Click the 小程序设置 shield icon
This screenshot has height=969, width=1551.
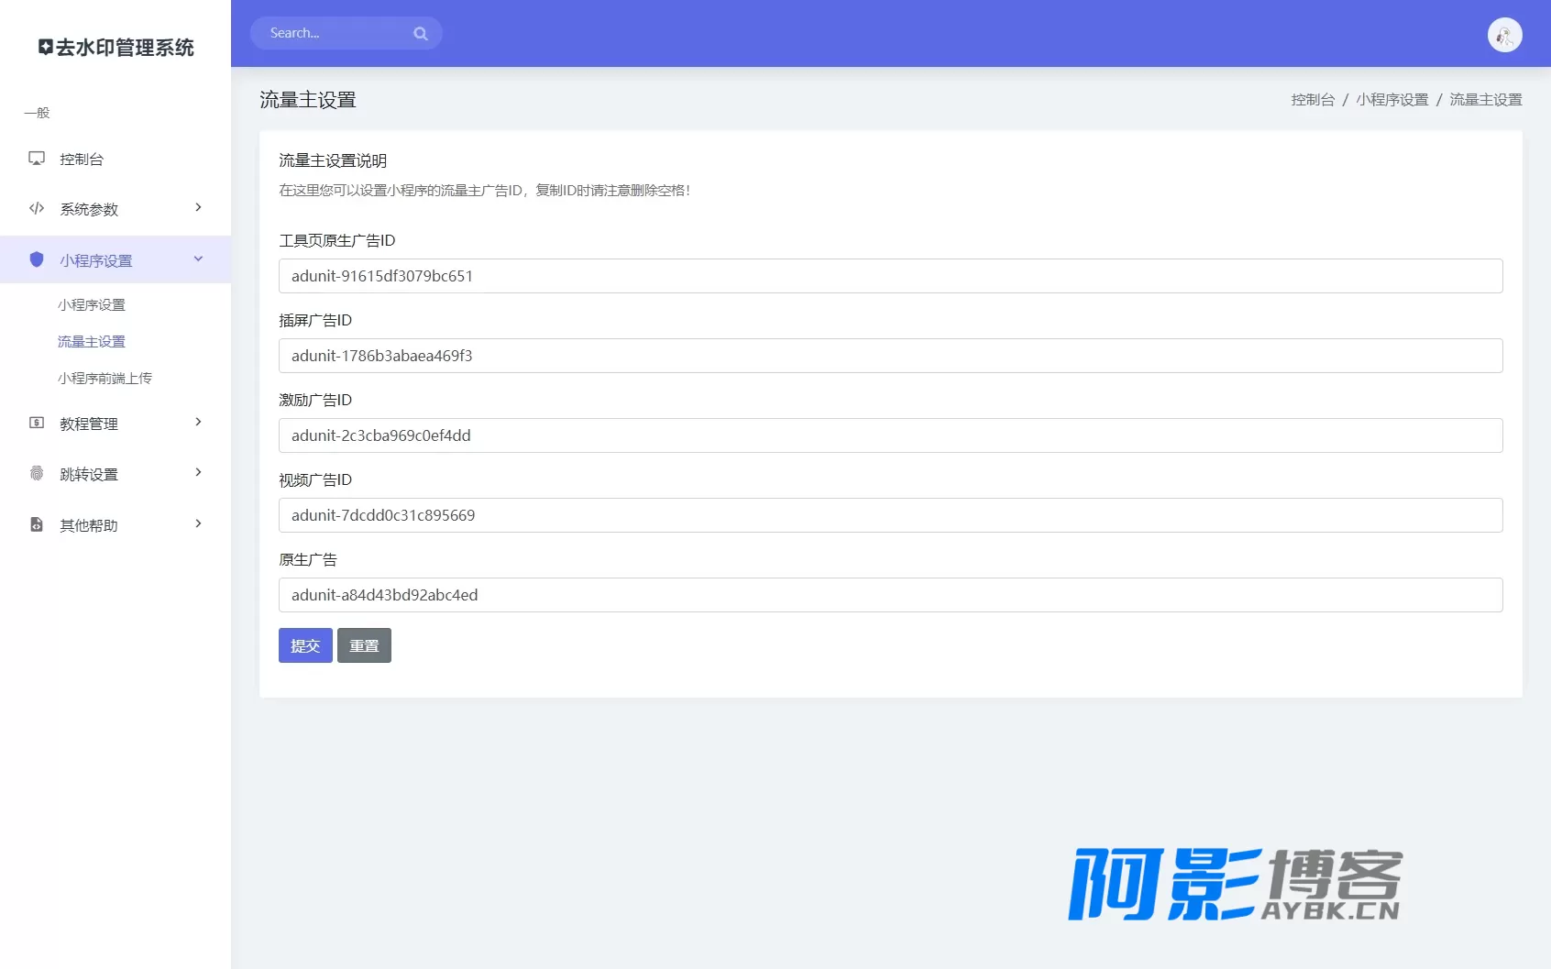coord(37,259)
